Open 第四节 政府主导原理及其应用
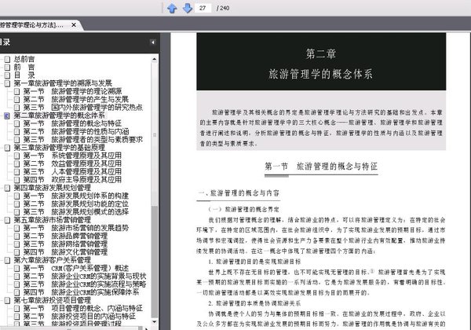The height and width of the screenshot is (330, 471). coord(72,179)
